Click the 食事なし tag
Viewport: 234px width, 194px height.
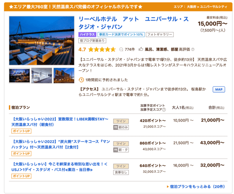tap(121, 172)
